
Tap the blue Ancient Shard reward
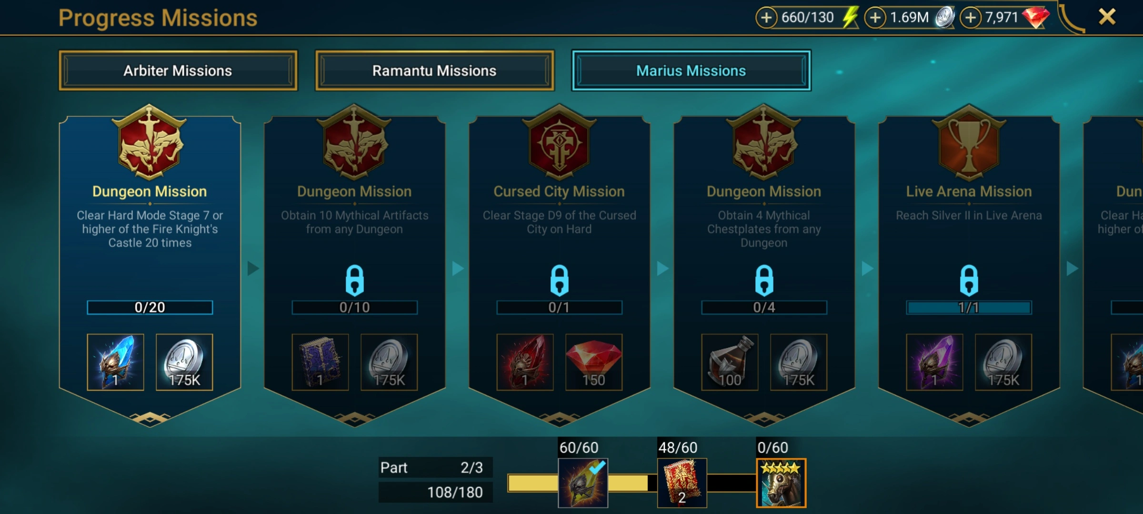tap(115, 362)
